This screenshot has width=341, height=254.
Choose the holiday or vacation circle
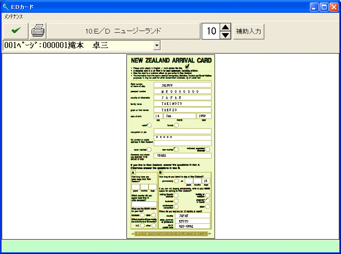[x=207, y=195]
